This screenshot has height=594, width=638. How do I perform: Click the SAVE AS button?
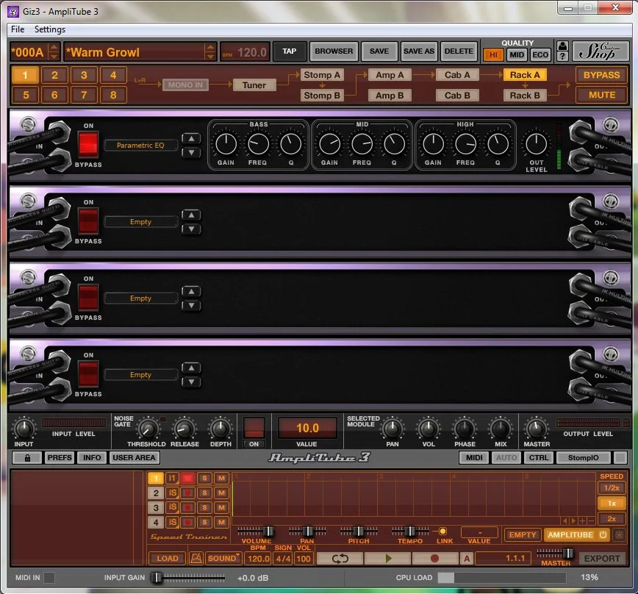(x=419, y=51)
